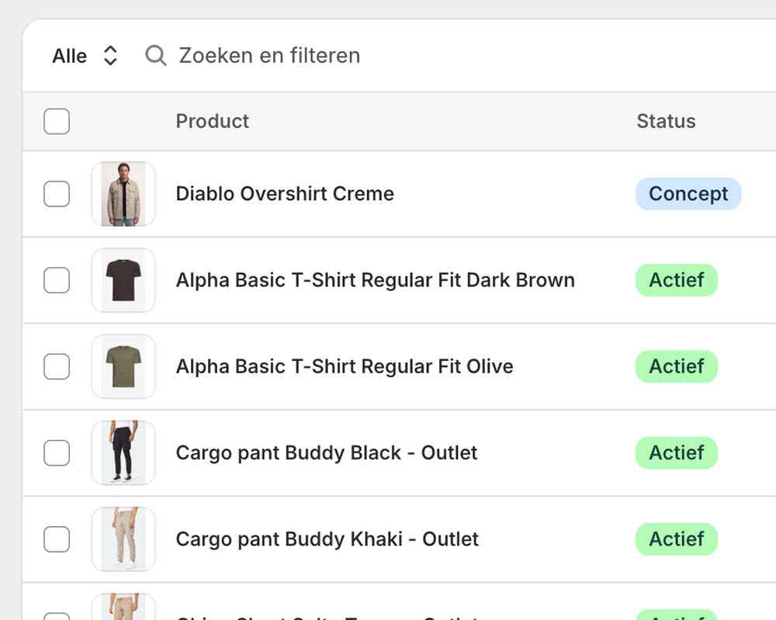Open product Cargo pant Buddy Black - Outlet
This screenshot has width=776, height=620.
click(x=327, y=452)
